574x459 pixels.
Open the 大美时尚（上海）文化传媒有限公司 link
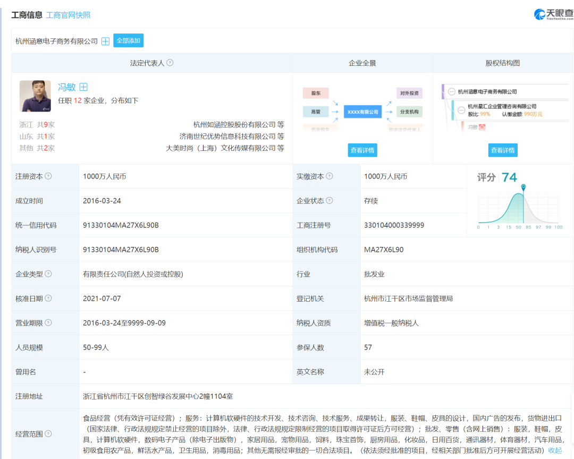[x=221, y=148]
